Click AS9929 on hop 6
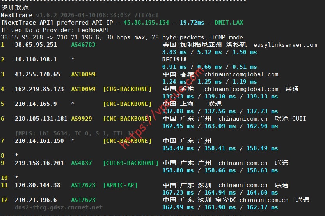The width and height of the screenshot is (325, 216). click(82, 119)
